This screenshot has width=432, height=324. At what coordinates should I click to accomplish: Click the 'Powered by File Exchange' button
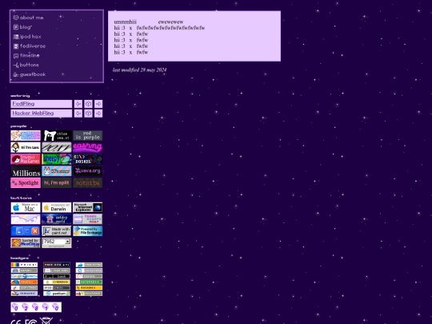click(x=88, y=231)
